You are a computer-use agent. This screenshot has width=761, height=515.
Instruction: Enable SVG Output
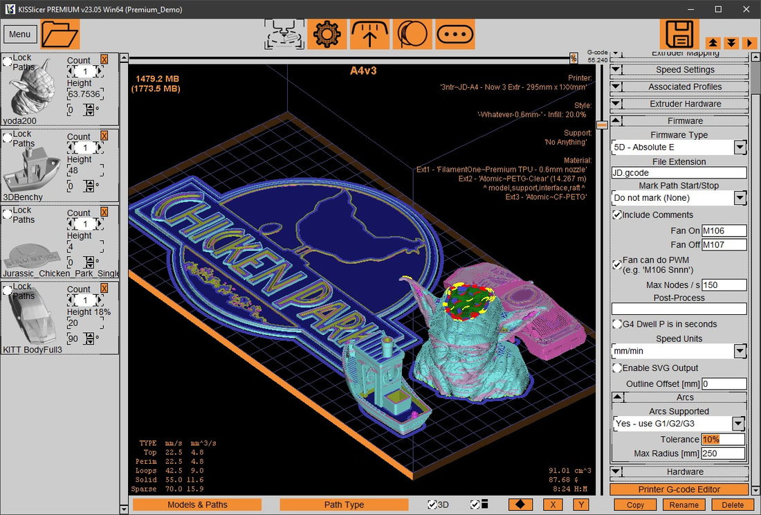pos(616,368)
